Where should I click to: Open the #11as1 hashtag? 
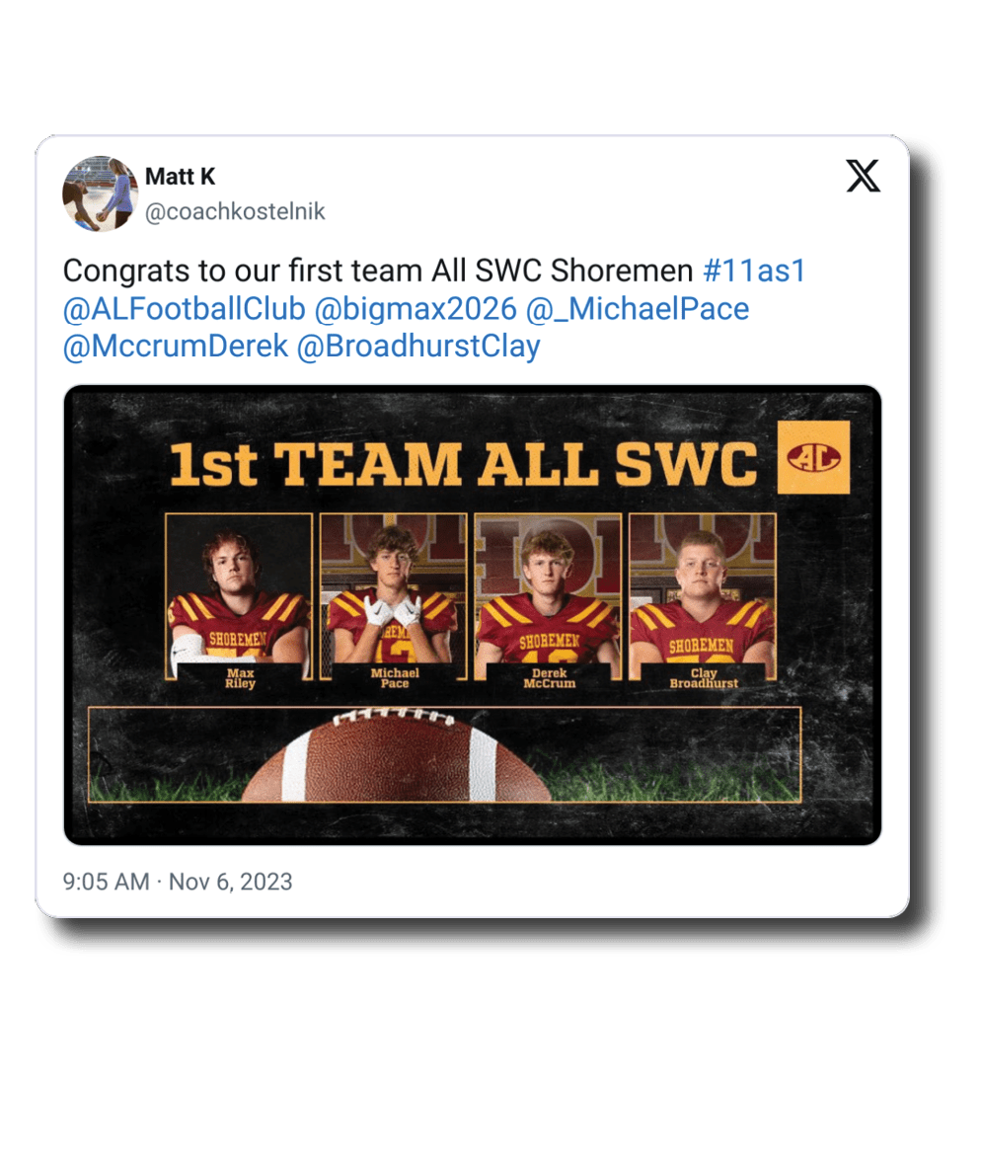click(754, 271)
